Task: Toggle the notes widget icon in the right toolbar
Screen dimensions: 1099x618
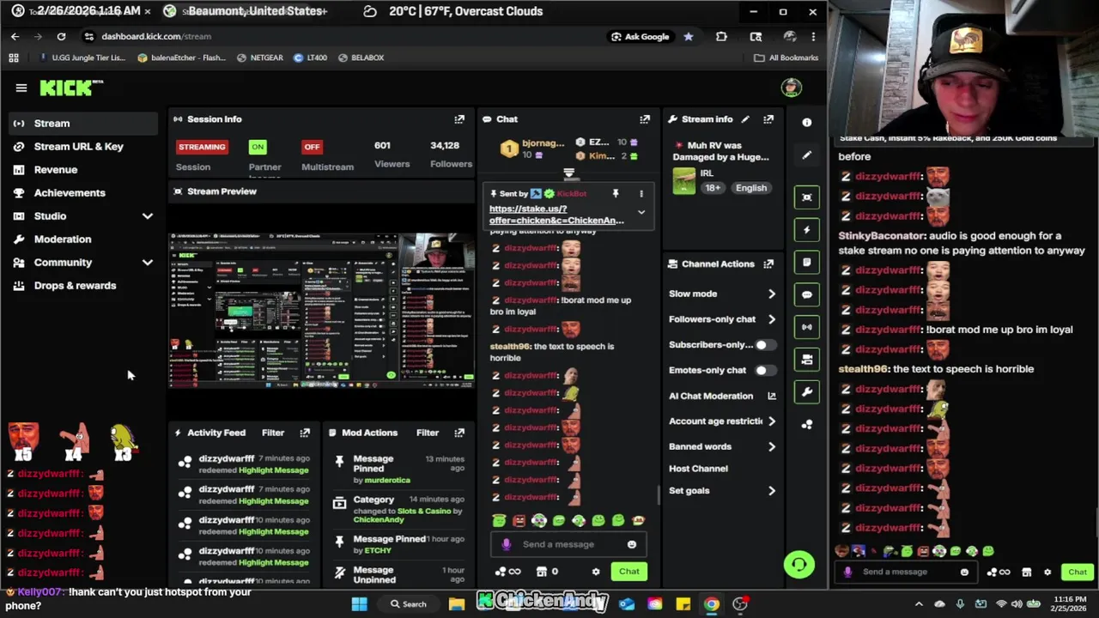Action: 807,263
